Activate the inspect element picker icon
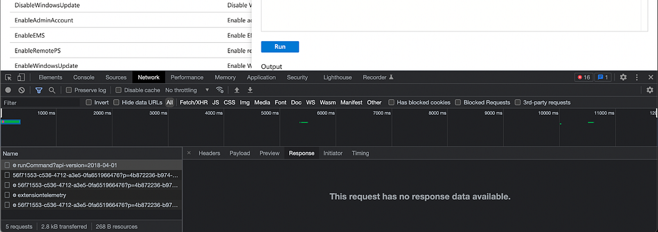The height and width of the screenshot is (232, 658). [8, 78]
